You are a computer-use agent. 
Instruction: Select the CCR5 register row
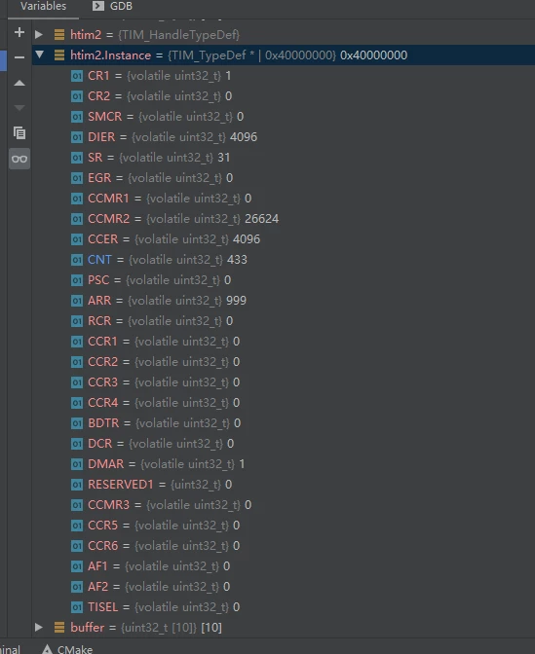point(284,526)
